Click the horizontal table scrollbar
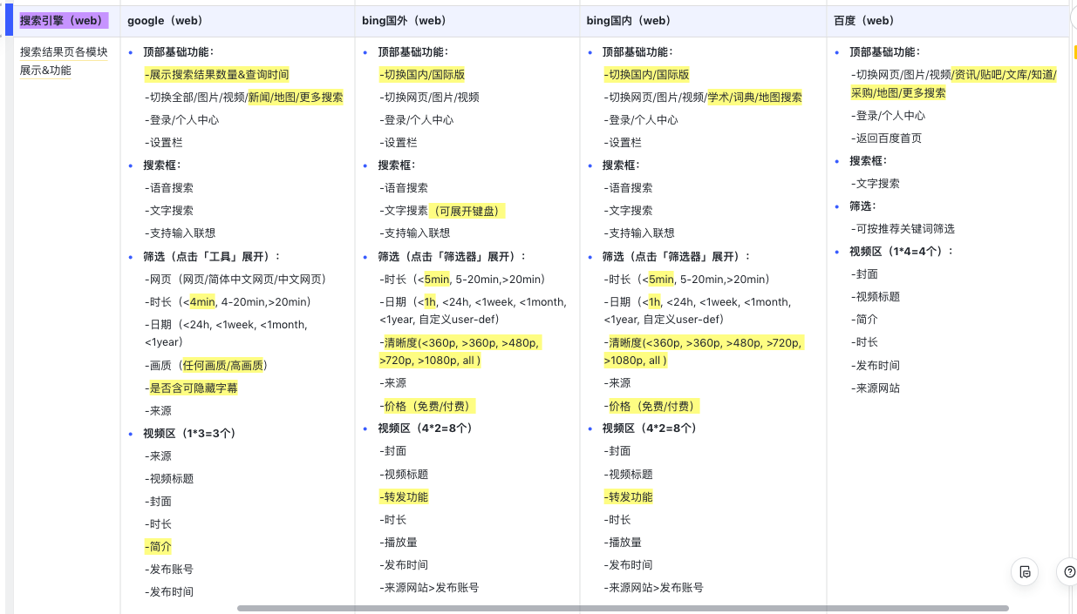Screen dimensions: 1077x614 pyautogui.click(x=623, y=608)
